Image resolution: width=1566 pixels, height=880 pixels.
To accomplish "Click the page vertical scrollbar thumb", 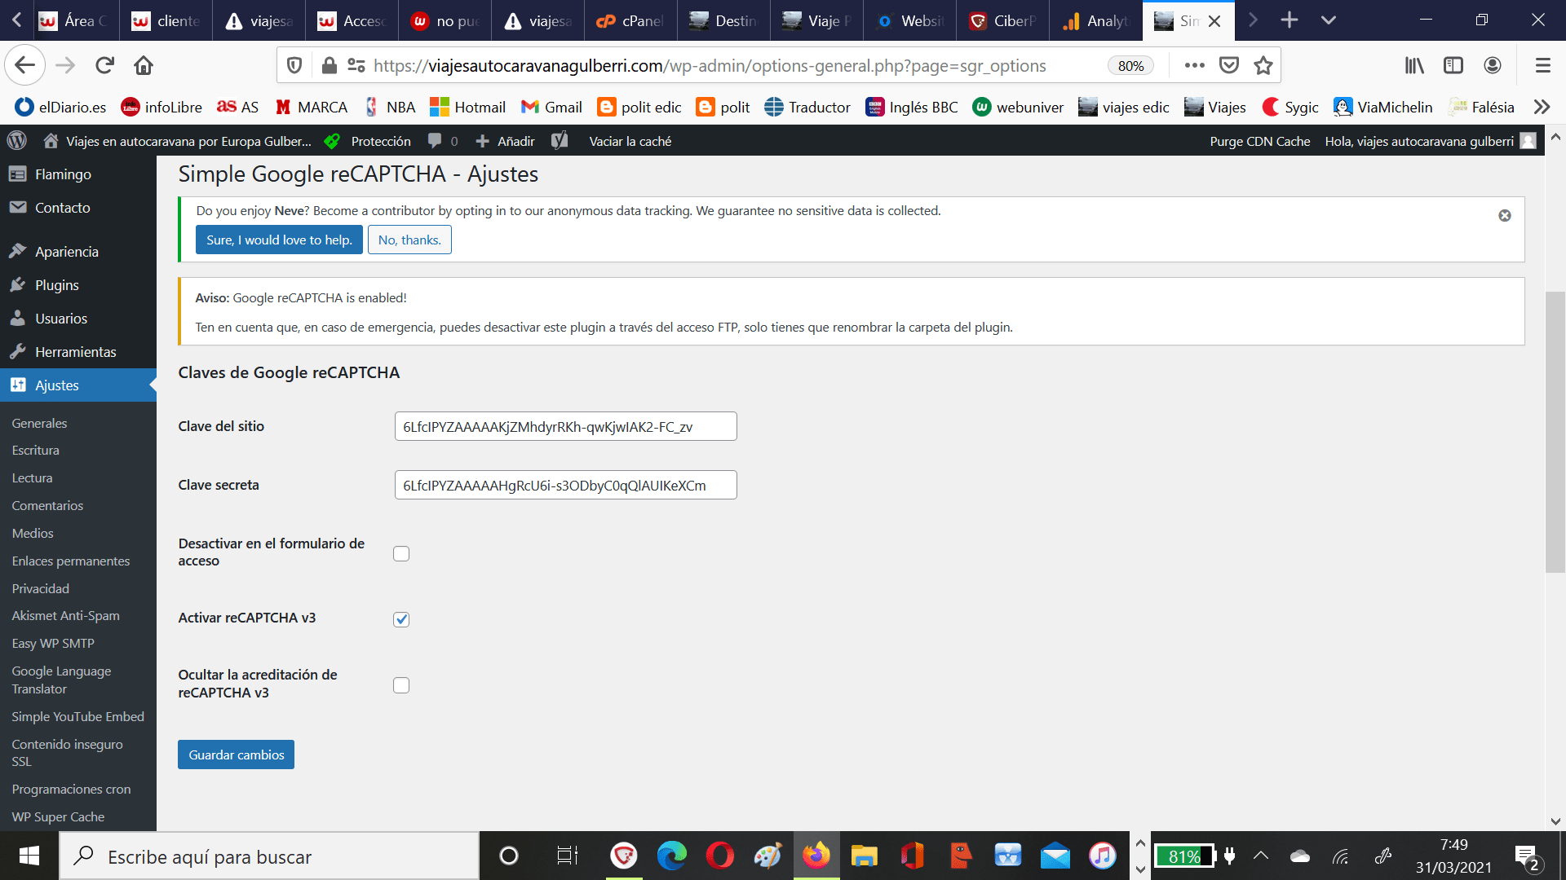I will (x=1555, y=432).
